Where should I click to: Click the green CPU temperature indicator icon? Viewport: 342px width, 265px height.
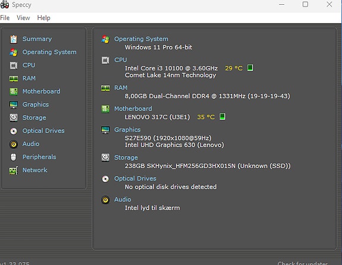[x=250, y=68]
